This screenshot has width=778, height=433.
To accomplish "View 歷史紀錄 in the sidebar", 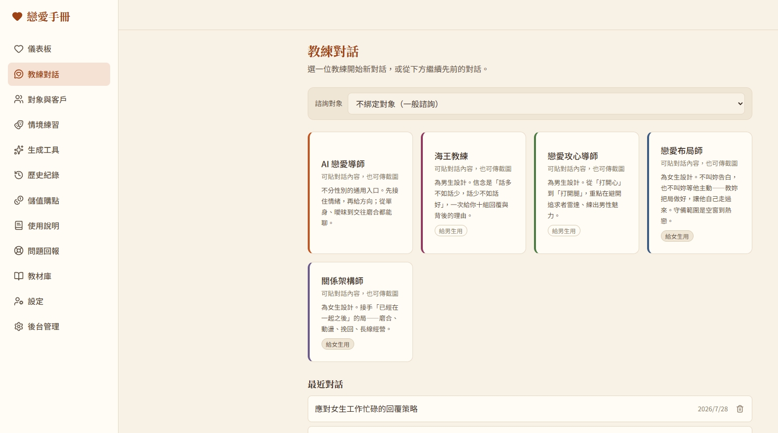I will tap(59, 175).
